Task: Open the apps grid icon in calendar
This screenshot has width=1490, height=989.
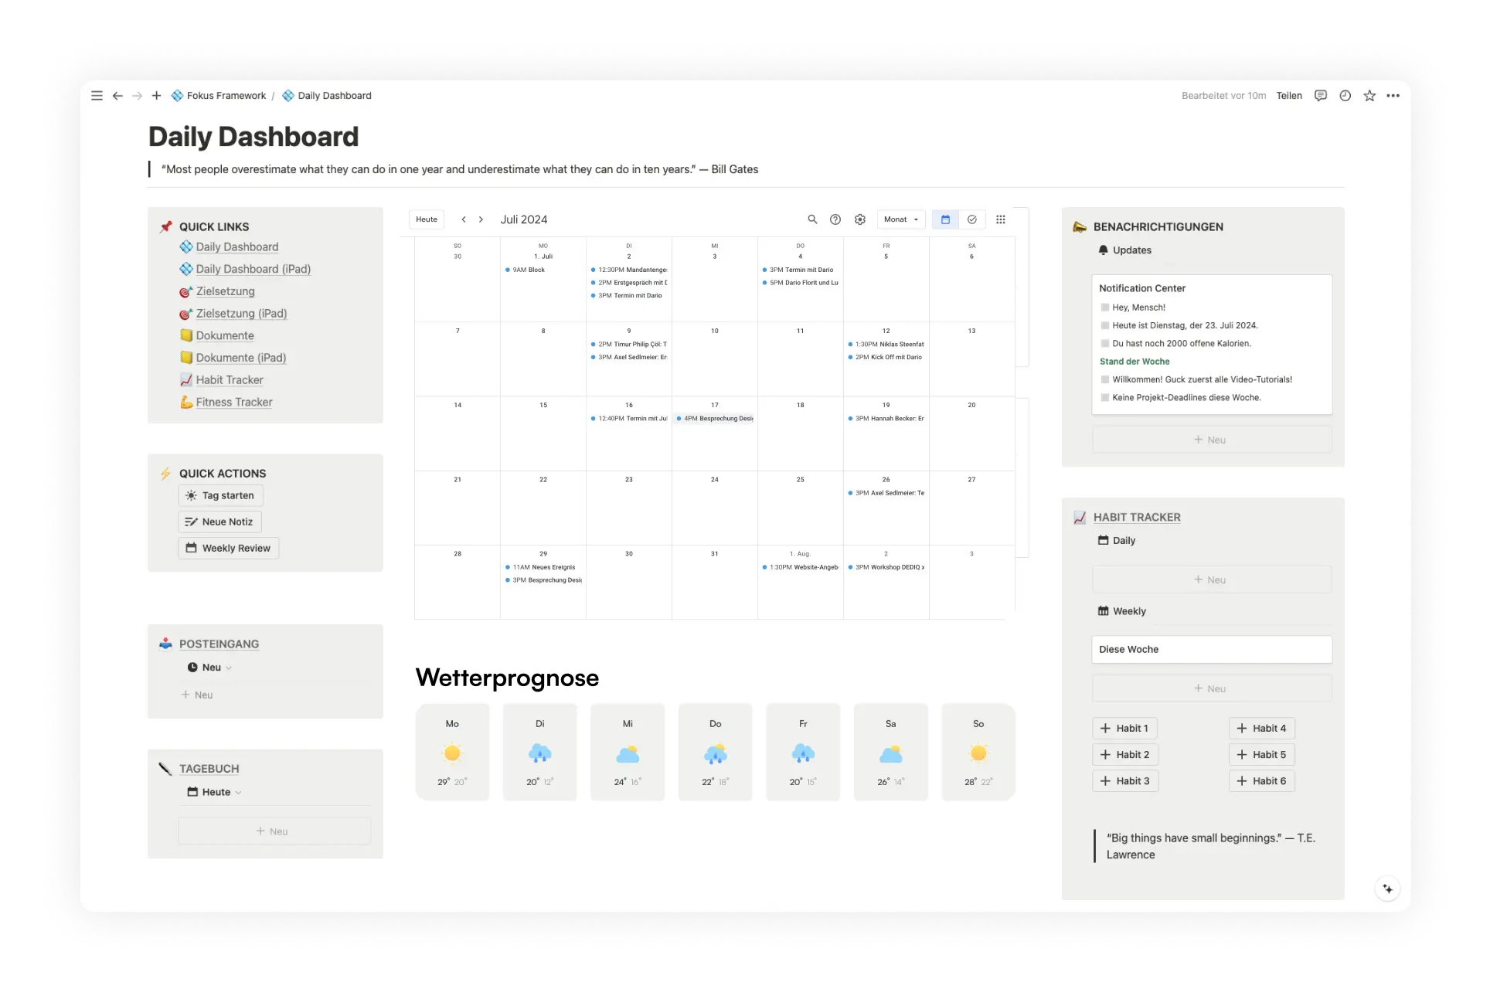Action: 1001,219
